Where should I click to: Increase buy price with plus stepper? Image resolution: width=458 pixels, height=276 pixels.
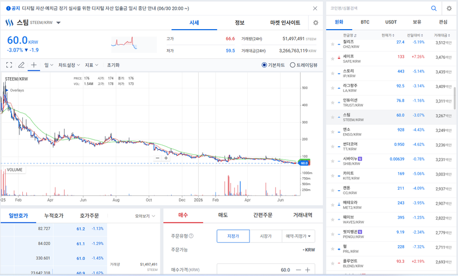click(x=307, y=270)
